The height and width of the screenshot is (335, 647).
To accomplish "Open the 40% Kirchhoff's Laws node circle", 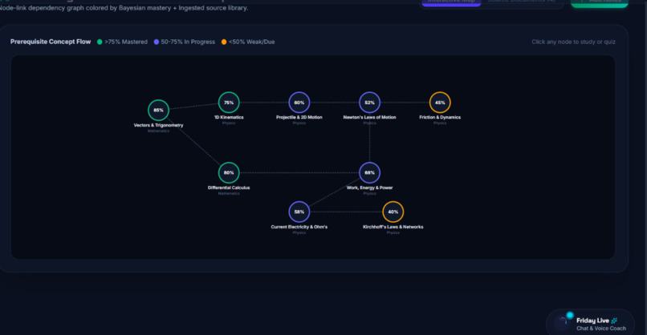I will coord(393,212).
